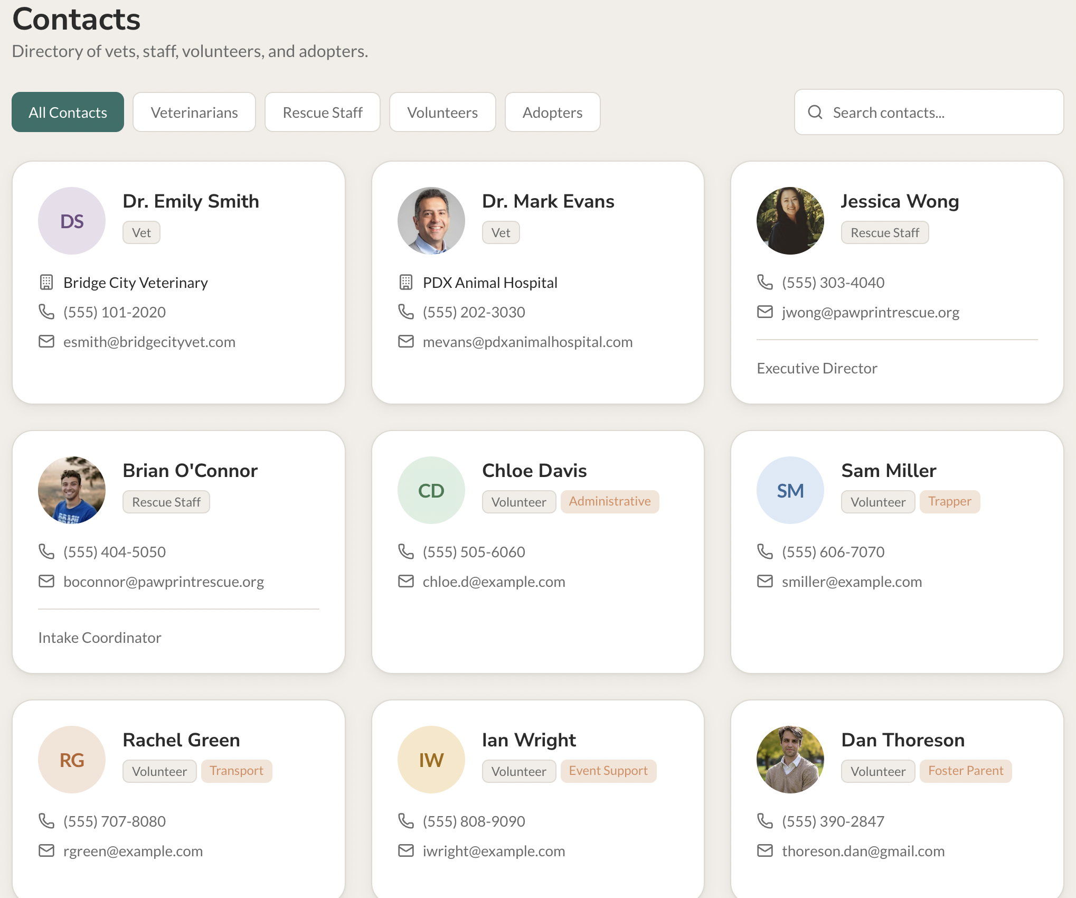
Task: Open the Adopters tab
Action: tap(552, 112)
